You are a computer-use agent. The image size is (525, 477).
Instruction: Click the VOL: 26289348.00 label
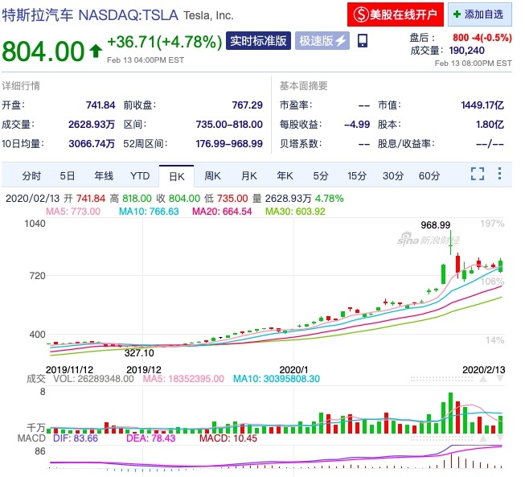click(x=94, y=379)
